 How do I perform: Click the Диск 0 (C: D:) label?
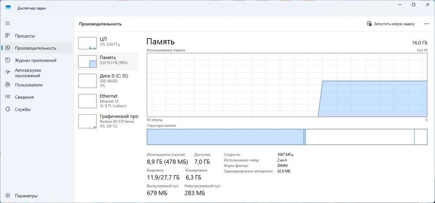[114, 75]
